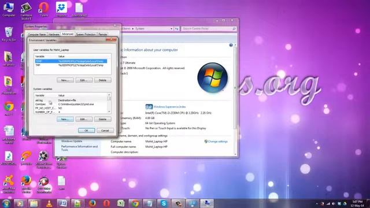Viewport: 370px width, 208px height.
Task: Open the Windows Update link
Action: click(72, 141)
